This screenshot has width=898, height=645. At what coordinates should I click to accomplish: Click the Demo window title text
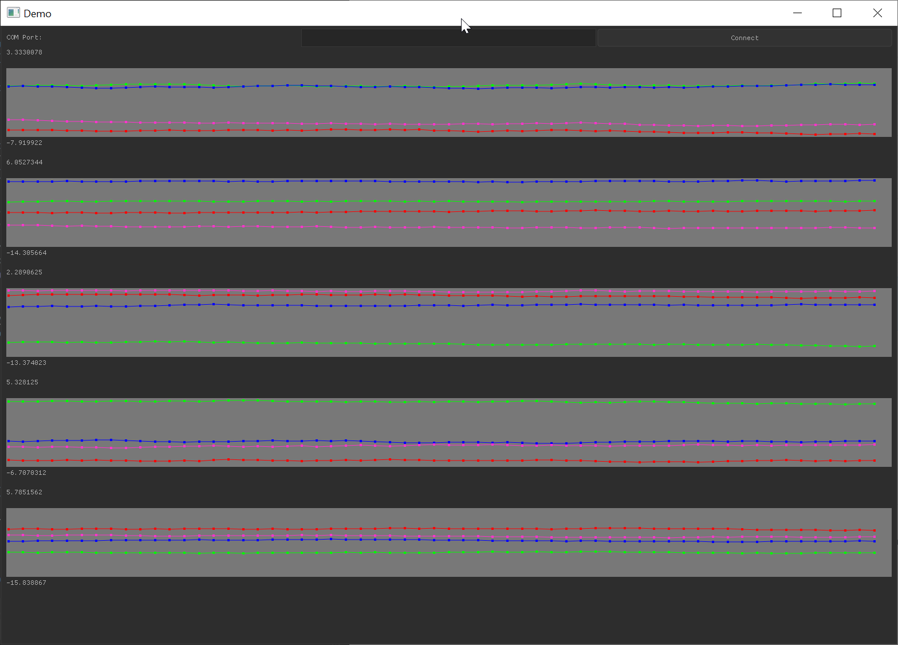(x=38, y=14)
